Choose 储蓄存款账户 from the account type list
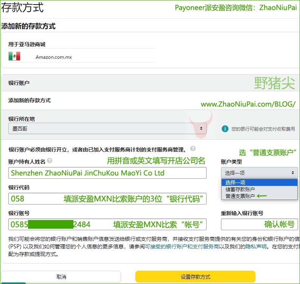The height and width of the screenshot is (284, 300). point(260,189)
